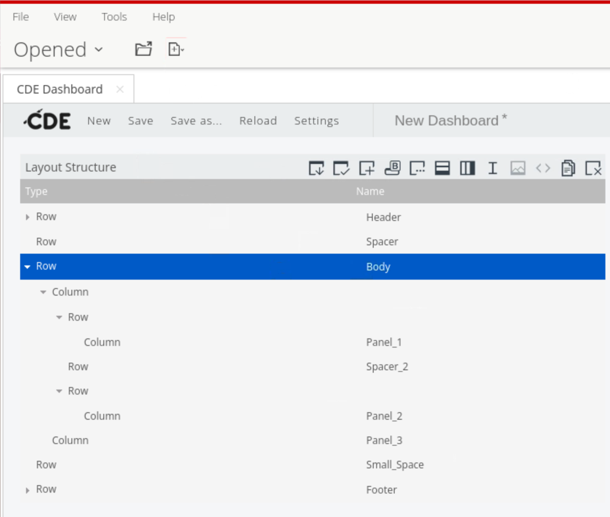The width and height of the screenshot is (610, 517).
Task: Click the open folder icon
Action: pos(143,49)
